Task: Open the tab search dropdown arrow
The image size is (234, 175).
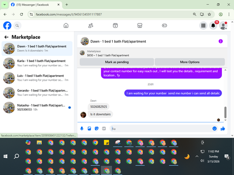Action: coord(5,5)
